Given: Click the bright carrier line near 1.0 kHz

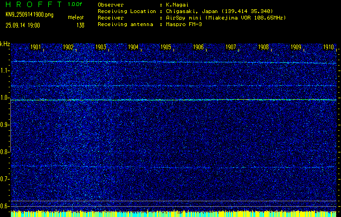Looking at the screenshot, I should pos(173,100).
